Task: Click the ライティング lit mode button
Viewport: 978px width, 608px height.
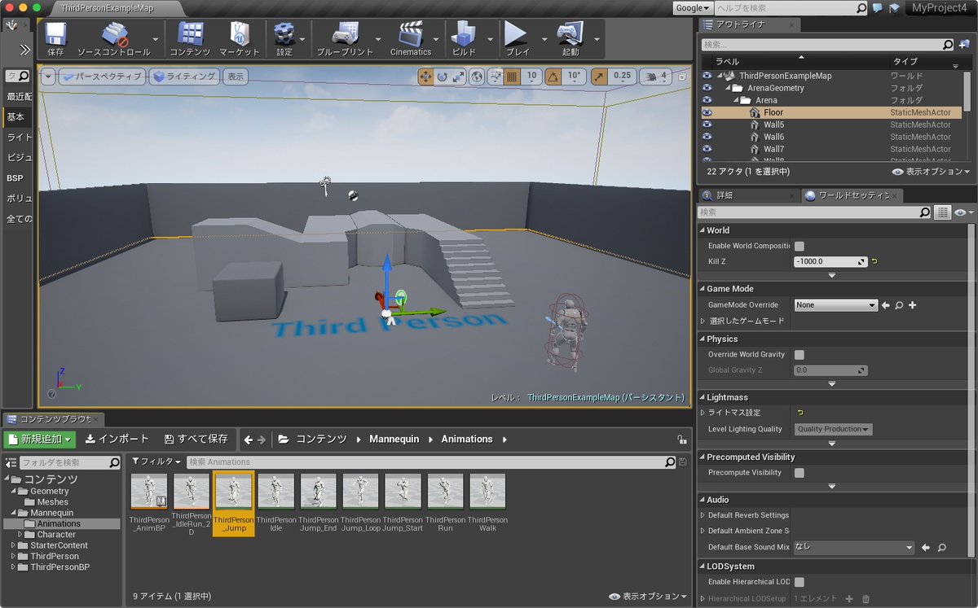Action: (x=184, y=77)
